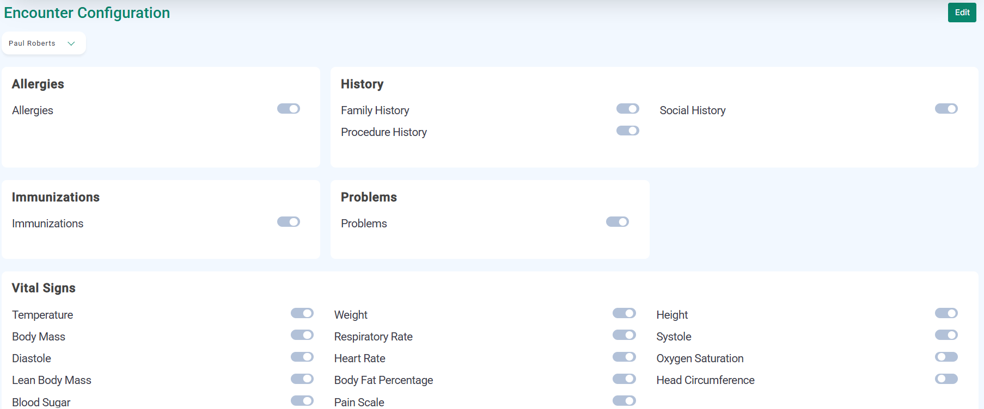
Task: Click the Temperature label
Action: point(42,315)
